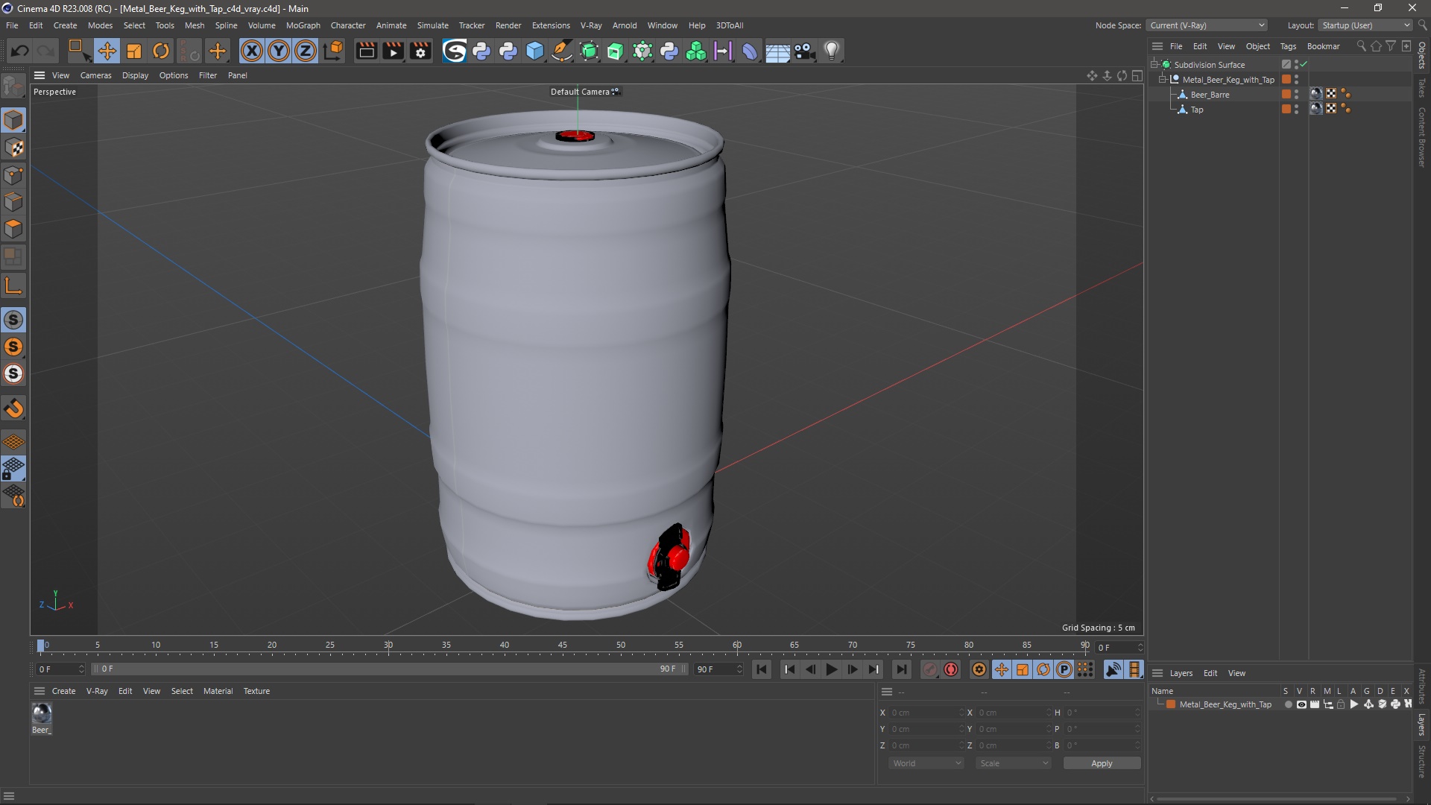Toggle layer visibility eye icon
Viewport: 1431px width, 805px height.
(1301, 704)
